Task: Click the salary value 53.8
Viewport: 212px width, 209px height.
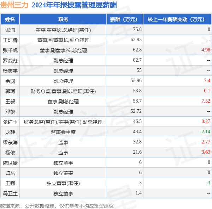Action: 137,91
